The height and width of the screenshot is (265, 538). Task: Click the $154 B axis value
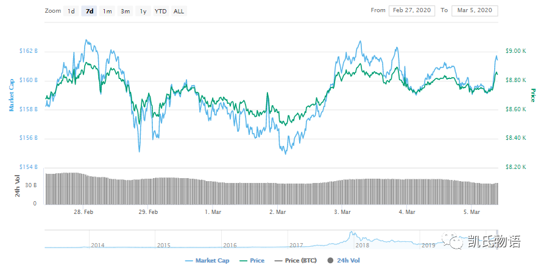tap(29, 167)
